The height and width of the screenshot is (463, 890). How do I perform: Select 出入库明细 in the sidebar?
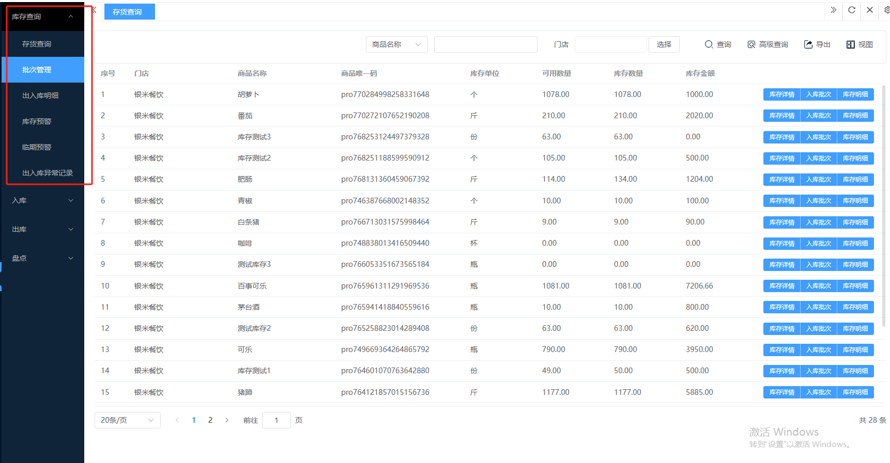coord(40,95)
